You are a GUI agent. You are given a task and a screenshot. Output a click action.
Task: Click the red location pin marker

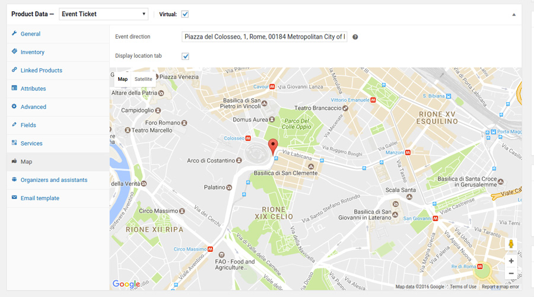coord(272,146)
